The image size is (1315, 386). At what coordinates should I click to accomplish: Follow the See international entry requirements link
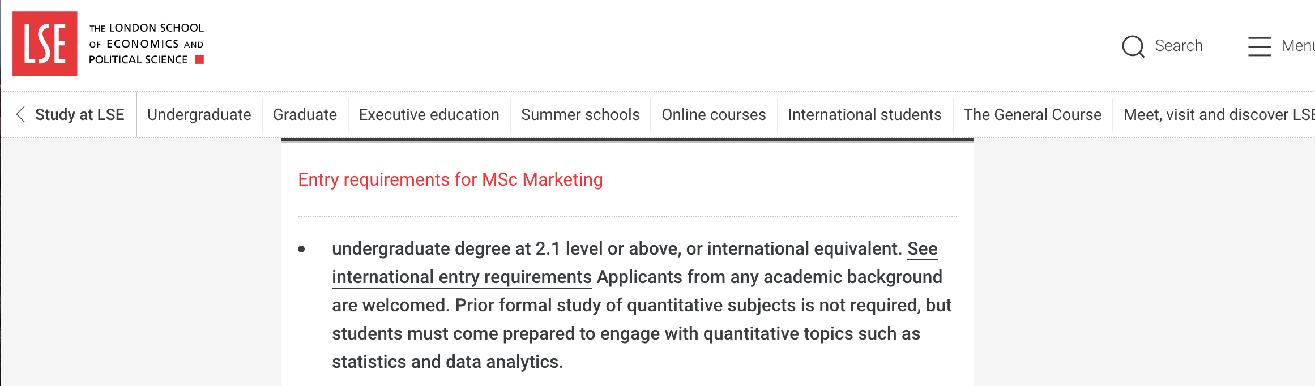(462, 277)
